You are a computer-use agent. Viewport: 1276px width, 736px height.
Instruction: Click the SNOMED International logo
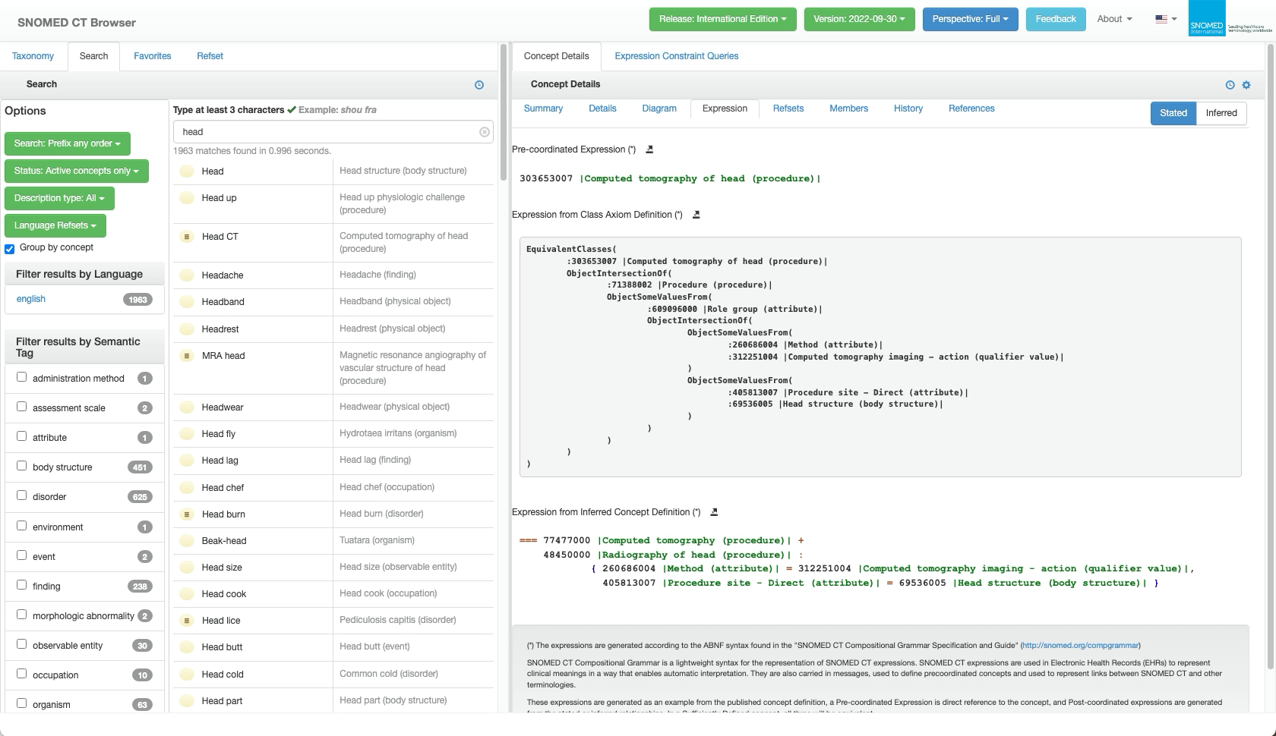[1230, 19]
